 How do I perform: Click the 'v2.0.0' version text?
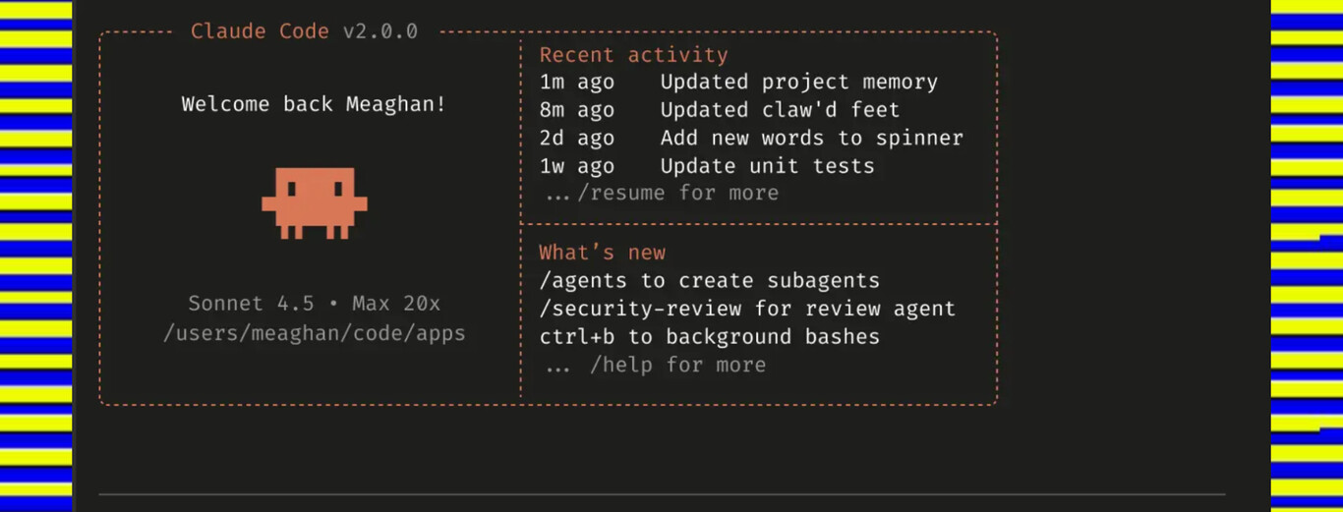pyautogui.click(x=380, y=31)
